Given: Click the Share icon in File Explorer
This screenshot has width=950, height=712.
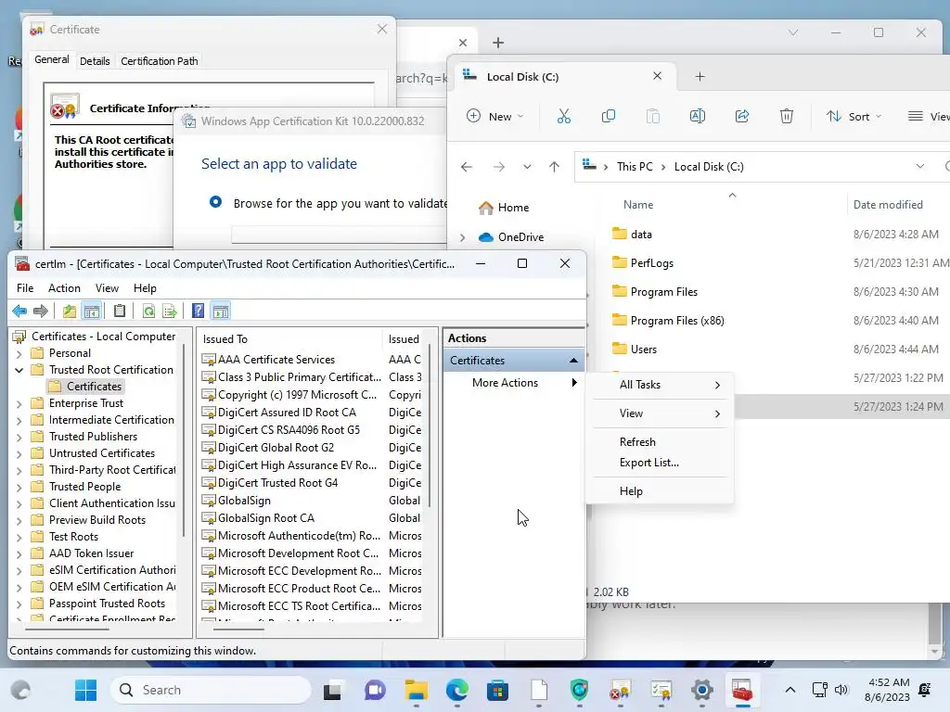Looking at the screenshot, I should tap(742, 116).
